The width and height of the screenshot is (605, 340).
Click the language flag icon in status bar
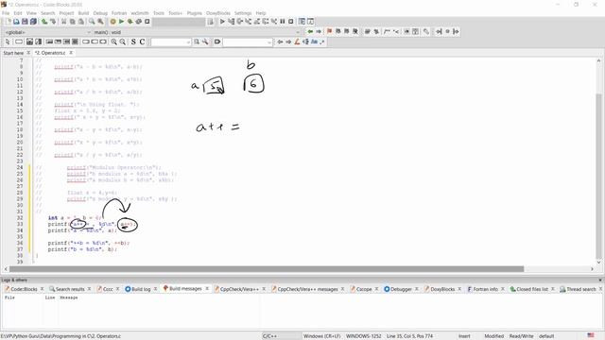pos(591,336)
